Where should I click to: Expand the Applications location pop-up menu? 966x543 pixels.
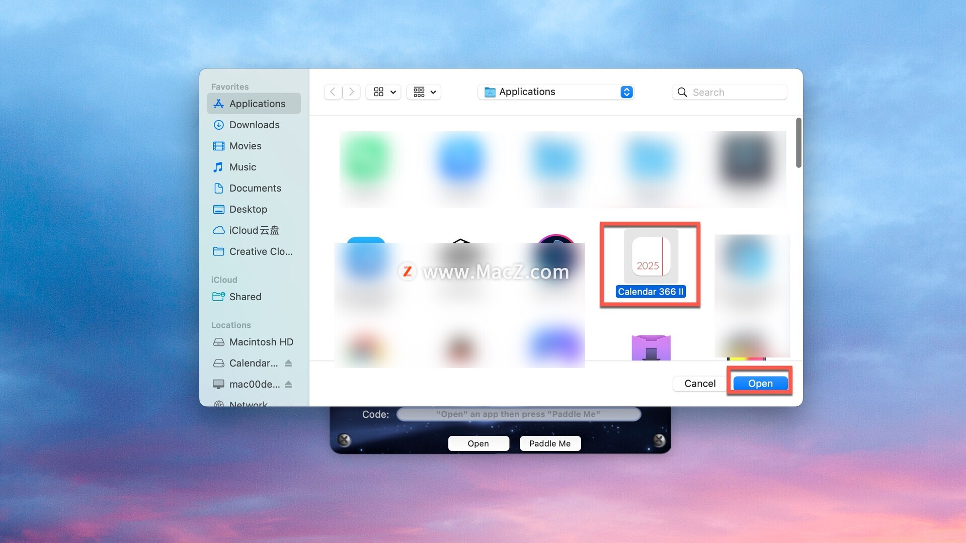(x=556, y=92)
